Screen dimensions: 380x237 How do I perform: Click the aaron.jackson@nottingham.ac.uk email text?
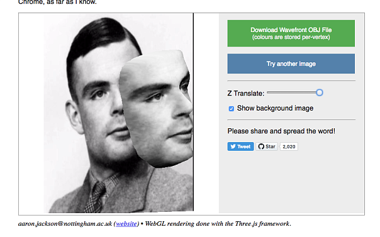65,224
